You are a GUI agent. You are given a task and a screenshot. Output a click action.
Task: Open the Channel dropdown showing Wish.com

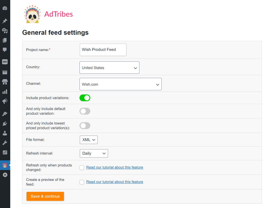[121, 84]
